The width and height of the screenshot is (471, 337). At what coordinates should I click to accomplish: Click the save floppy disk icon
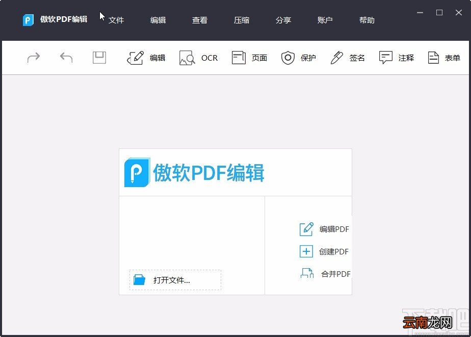[x=99, y=58]
